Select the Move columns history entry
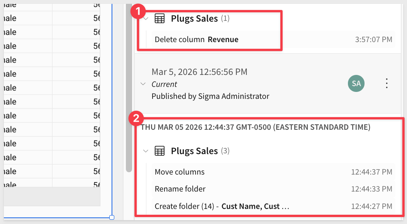407x224 pixels. tap(180, 172)
